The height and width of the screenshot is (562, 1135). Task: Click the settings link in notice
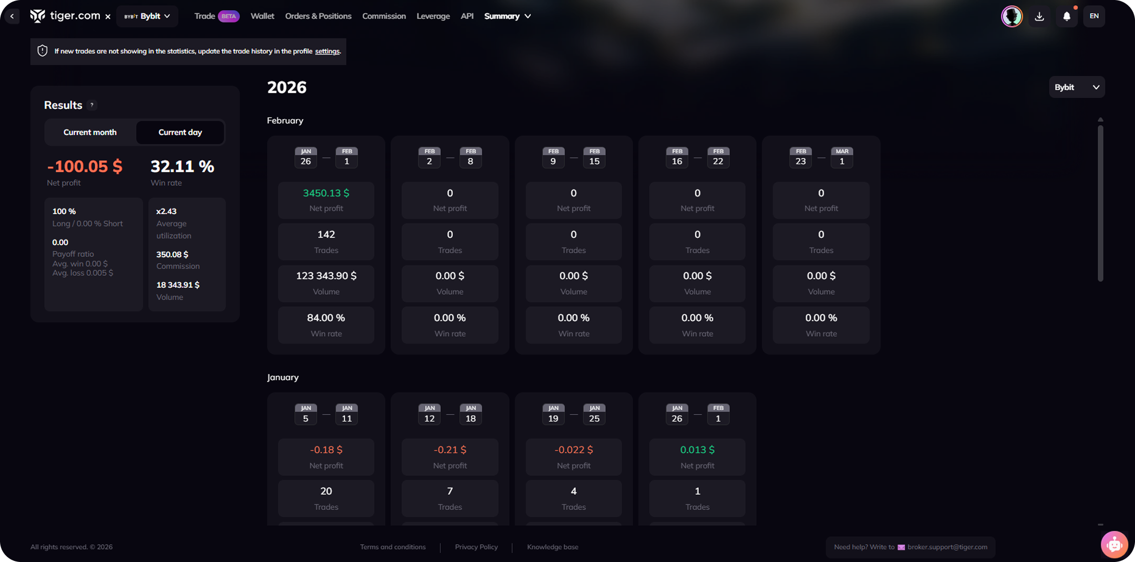(327, 51)
